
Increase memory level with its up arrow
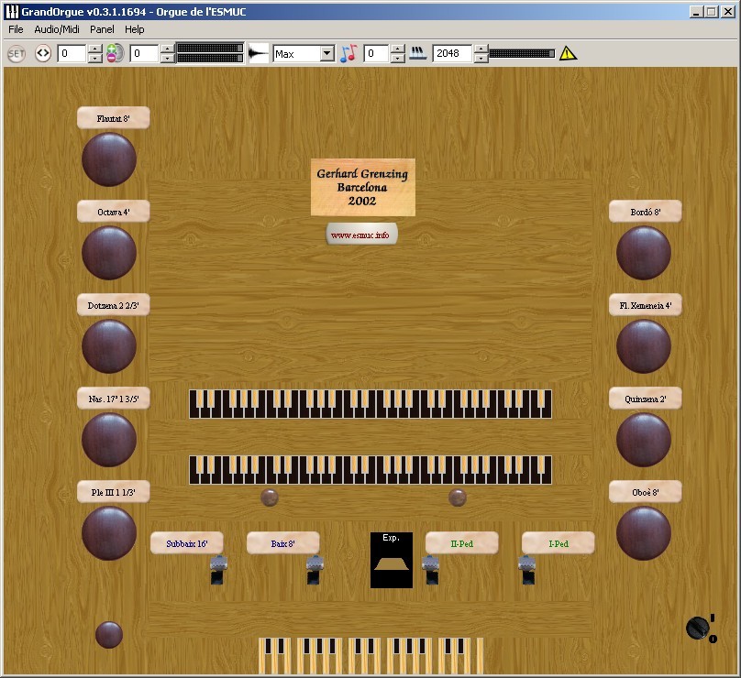click(95, 49)
